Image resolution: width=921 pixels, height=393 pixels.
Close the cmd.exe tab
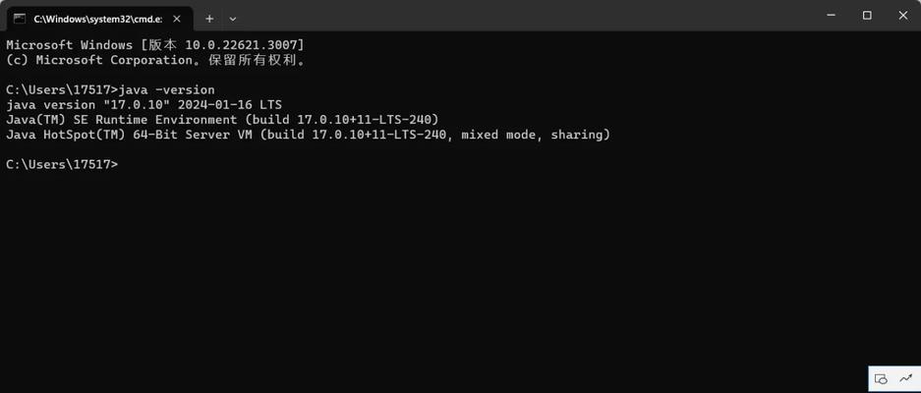pos(177,19)
